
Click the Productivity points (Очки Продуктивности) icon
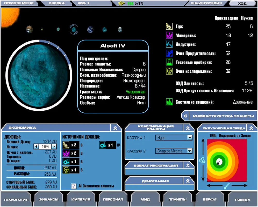(x=169, y=53)
